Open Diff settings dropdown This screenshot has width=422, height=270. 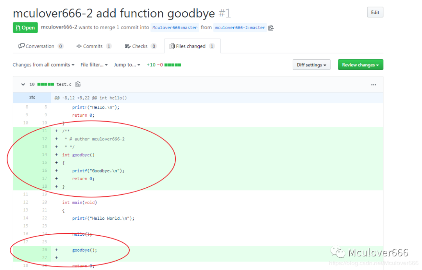(311, 65)
